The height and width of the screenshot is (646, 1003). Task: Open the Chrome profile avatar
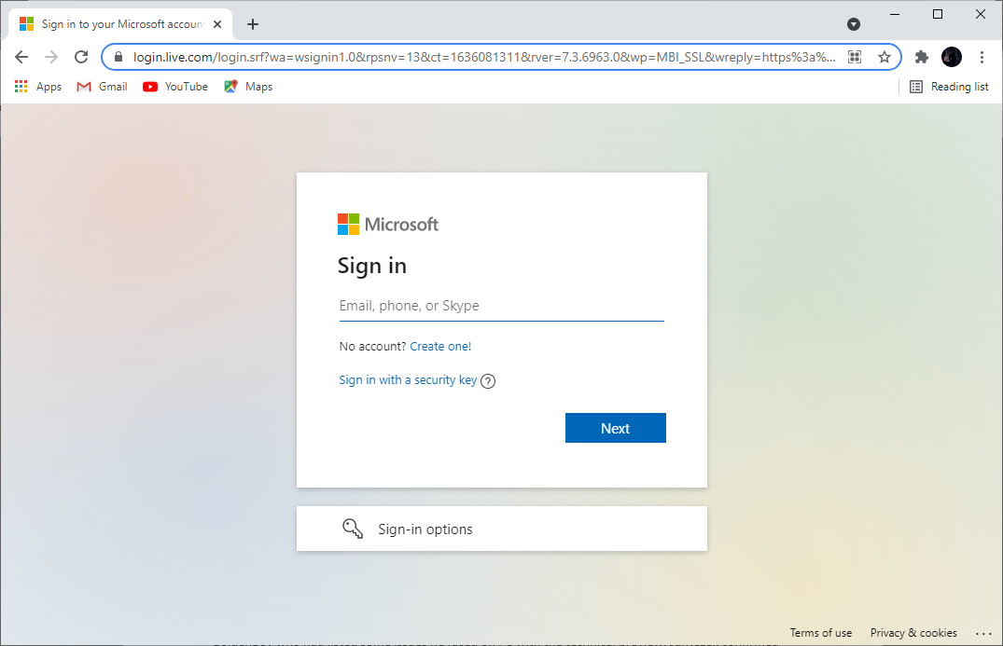click(951, 57)
